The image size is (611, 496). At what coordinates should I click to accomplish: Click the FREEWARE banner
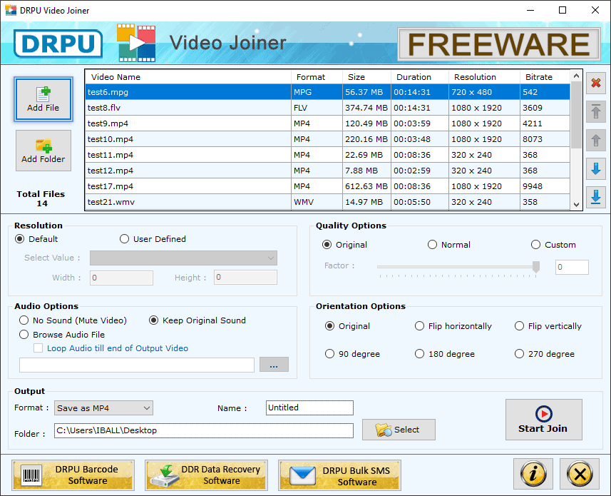point(499,44)
